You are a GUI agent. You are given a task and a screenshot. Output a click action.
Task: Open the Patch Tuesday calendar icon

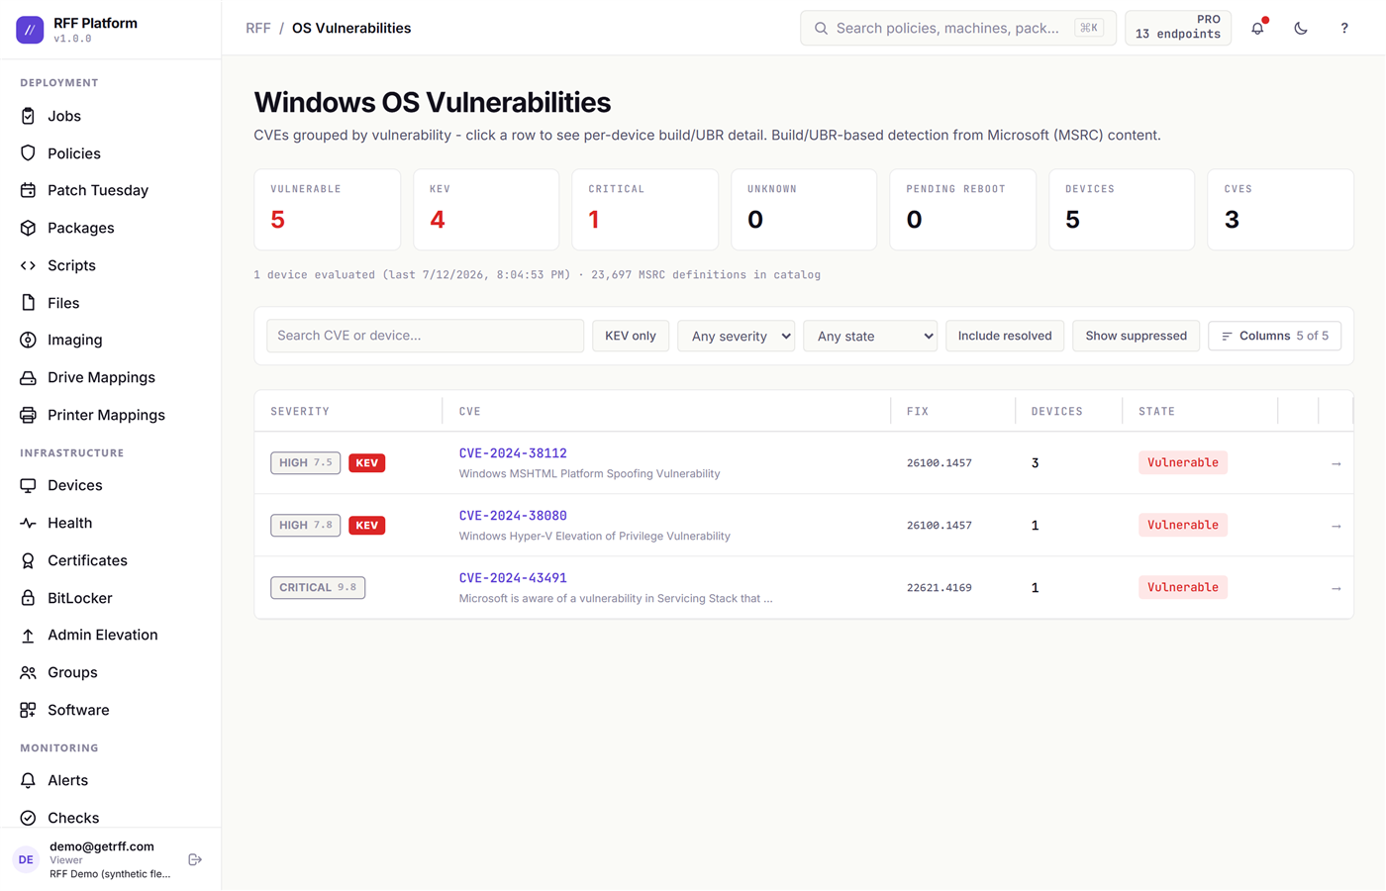click(28, 190)
